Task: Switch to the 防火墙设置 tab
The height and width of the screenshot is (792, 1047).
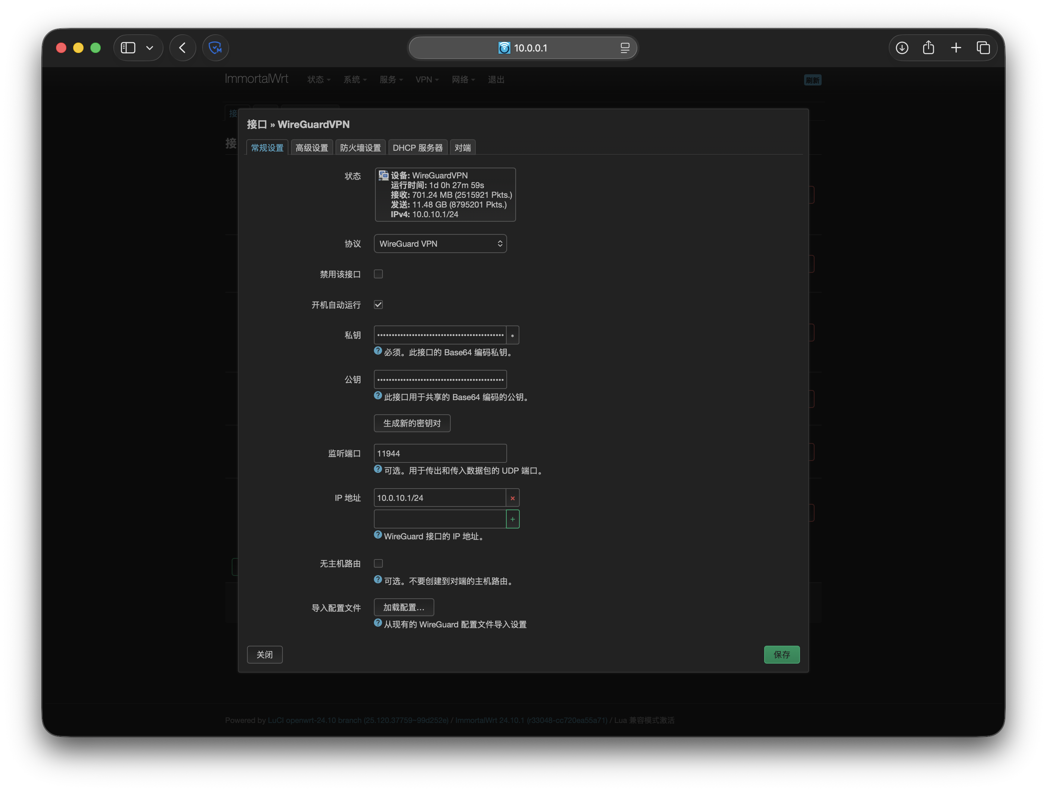Action: (360, 148)
